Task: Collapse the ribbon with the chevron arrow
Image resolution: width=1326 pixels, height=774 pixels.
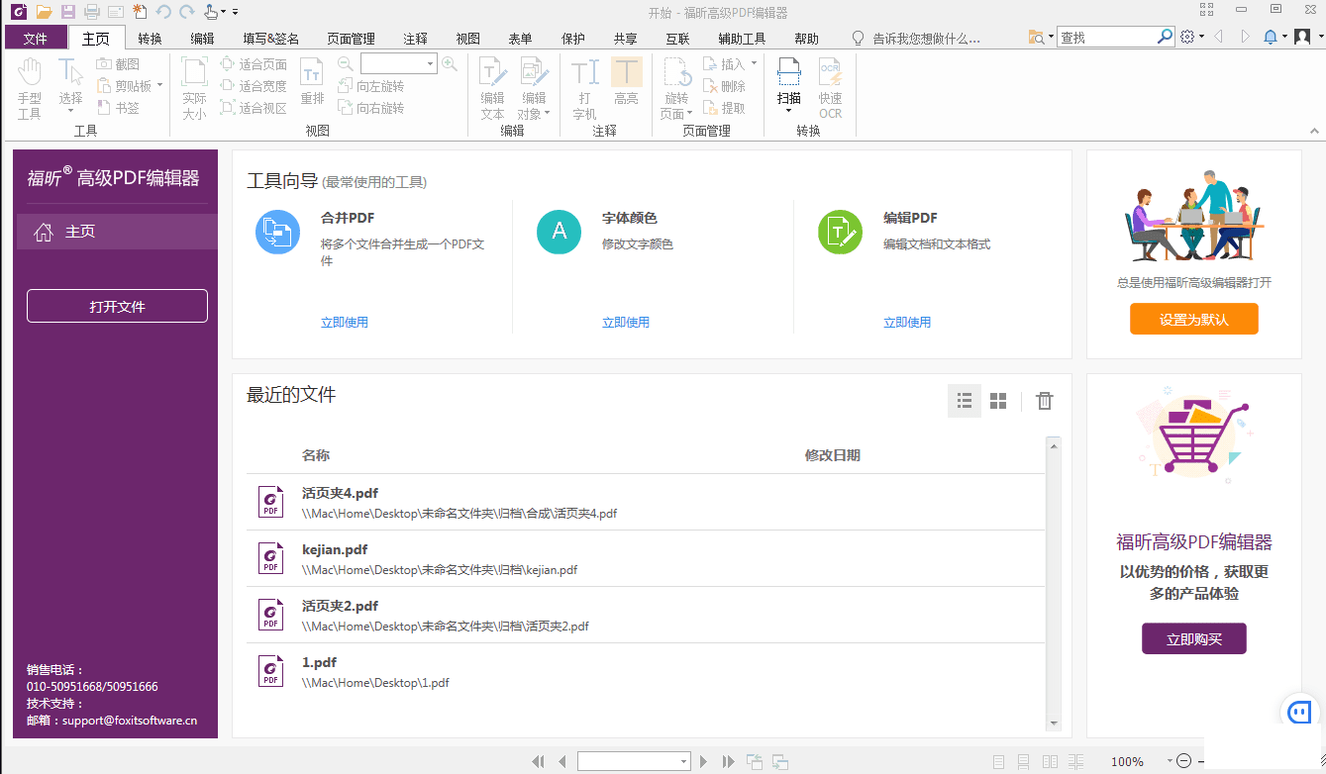Action: [x=1314, y=131]
